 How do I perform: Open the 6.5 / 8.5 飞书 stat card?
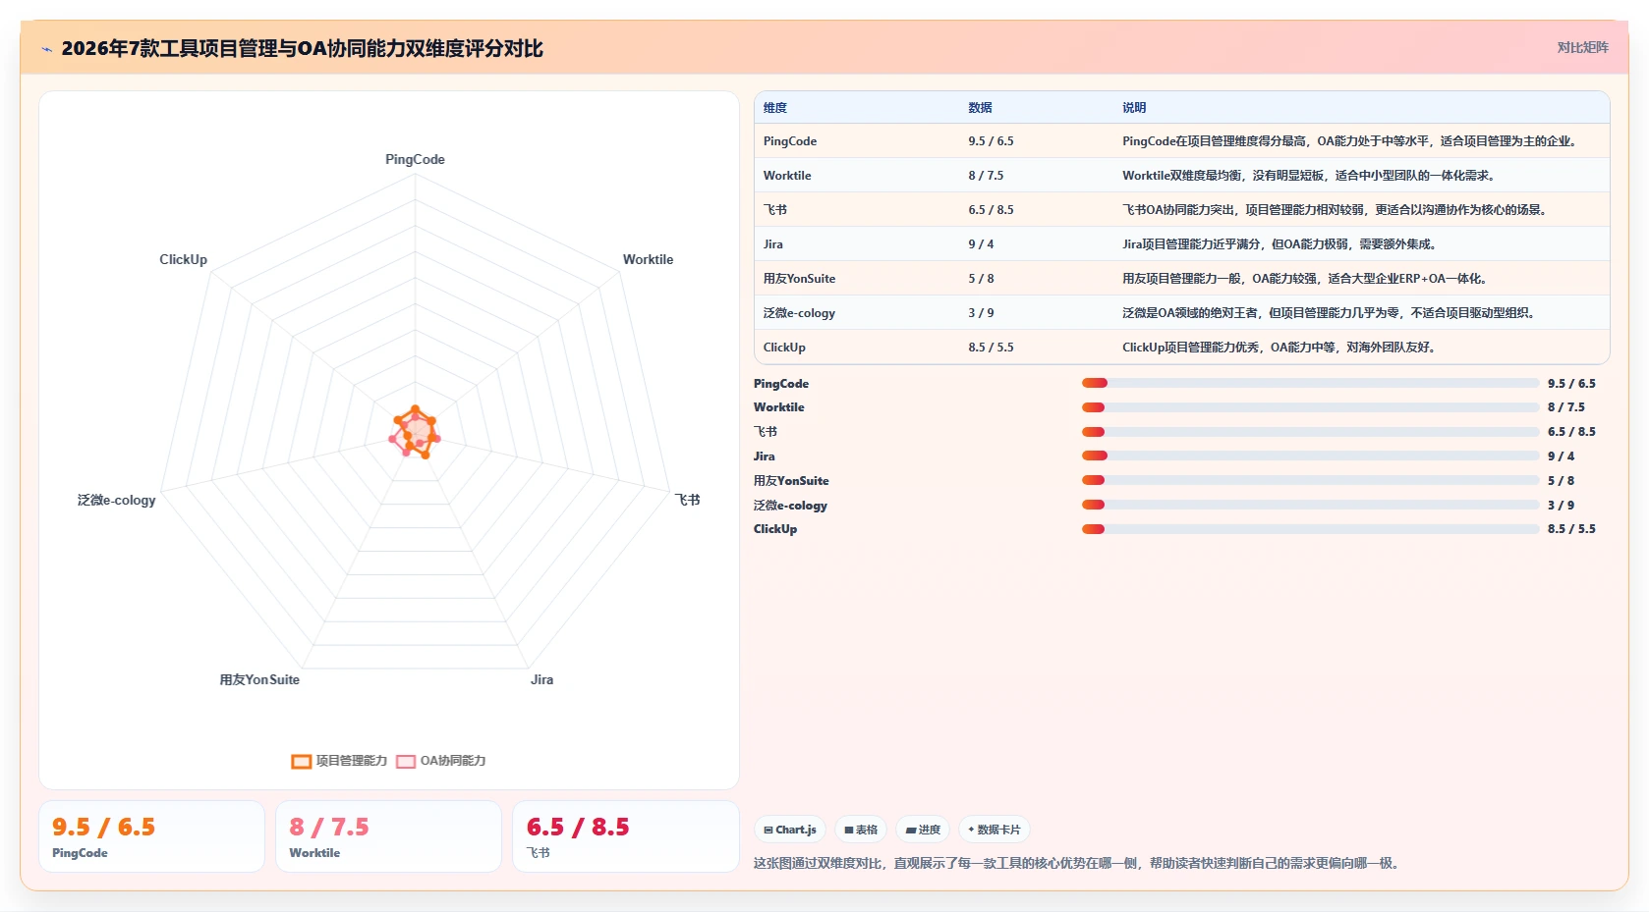pos(625,836)
